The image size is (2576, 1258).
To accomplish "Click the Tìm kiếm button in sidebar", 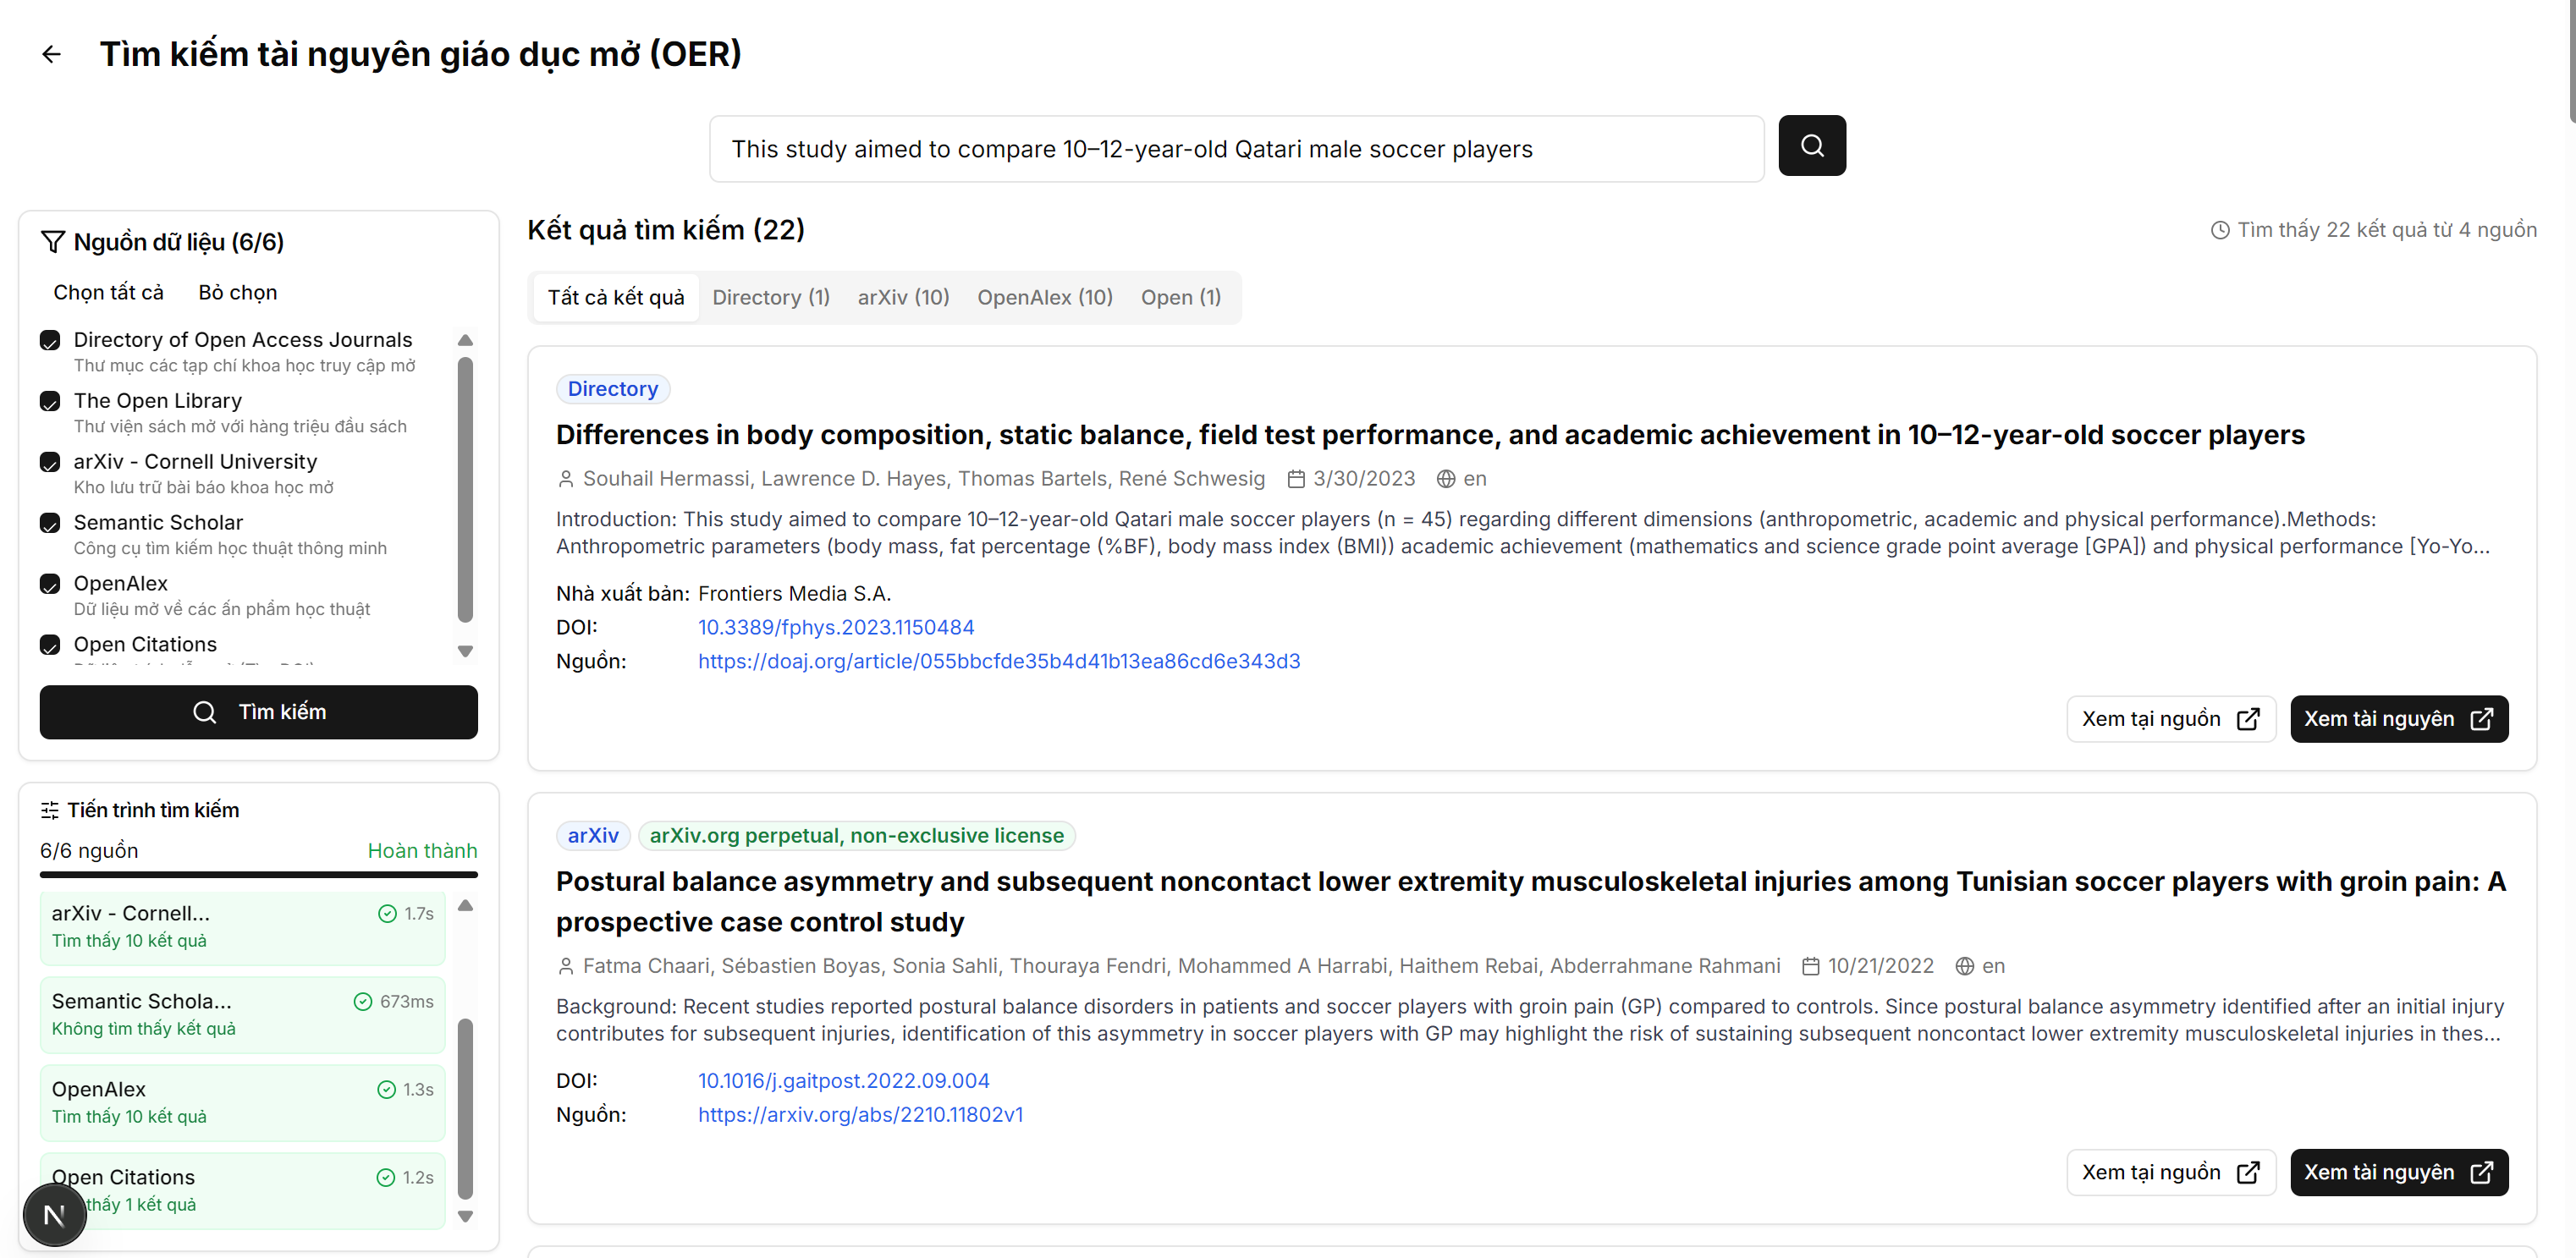I will (x=259, y=712).
